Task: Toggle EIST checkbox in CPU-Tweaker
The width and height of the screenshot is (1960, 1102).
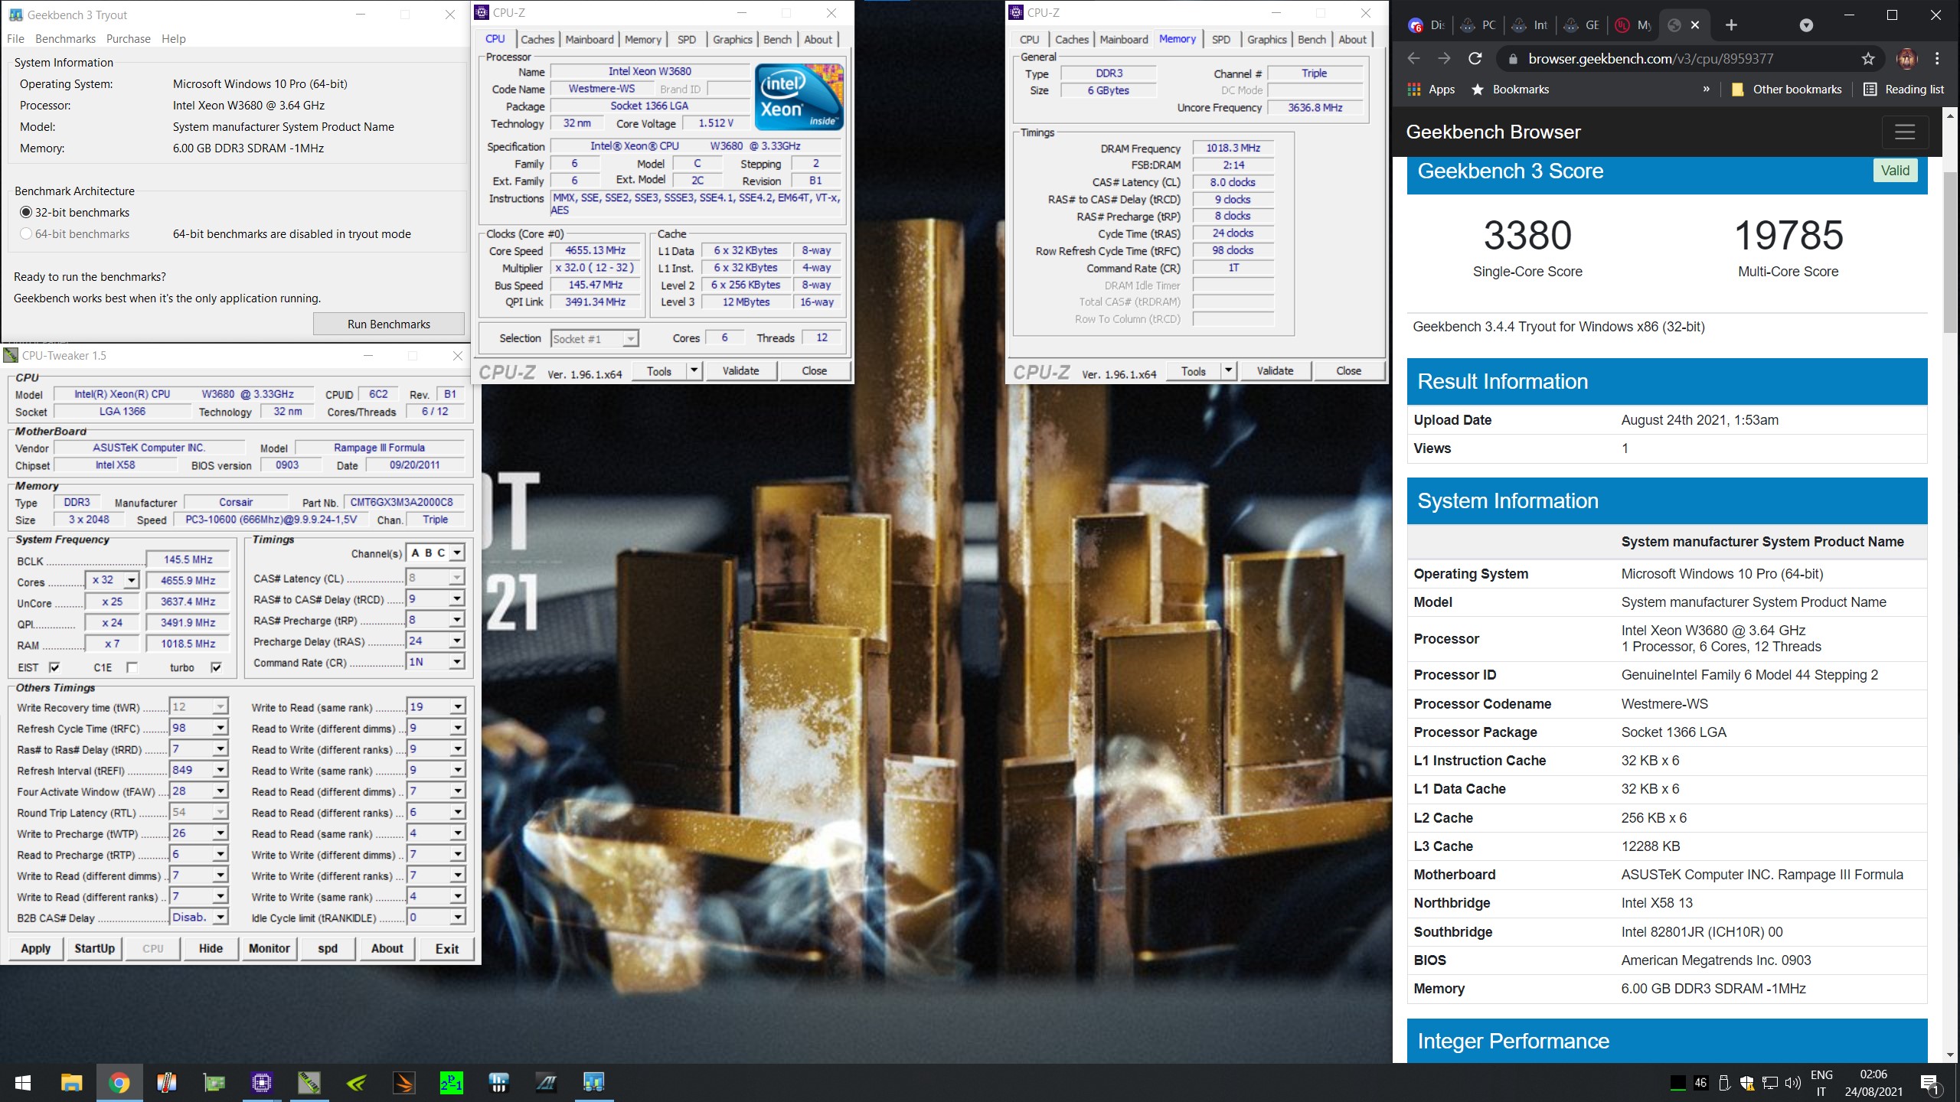Action: [x=54, y=667]
